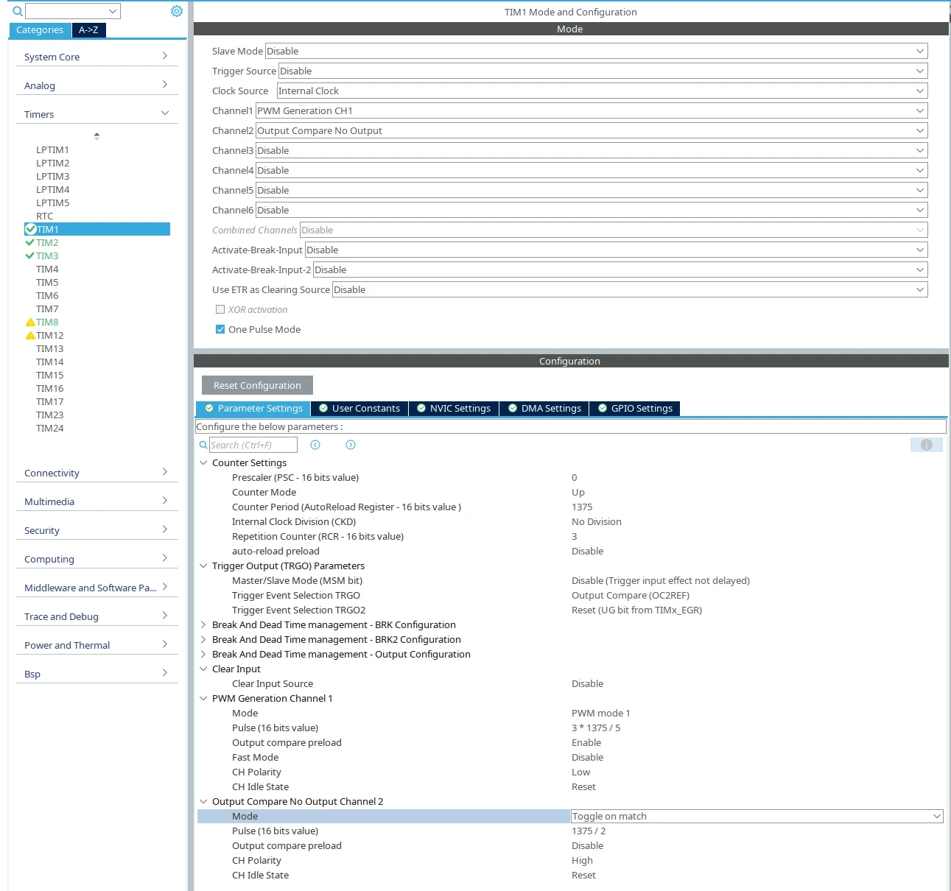The height and width of the screenshot is (891, 951).
Task: Click the Prescaler value 0
Action: (x=575, y=477)
